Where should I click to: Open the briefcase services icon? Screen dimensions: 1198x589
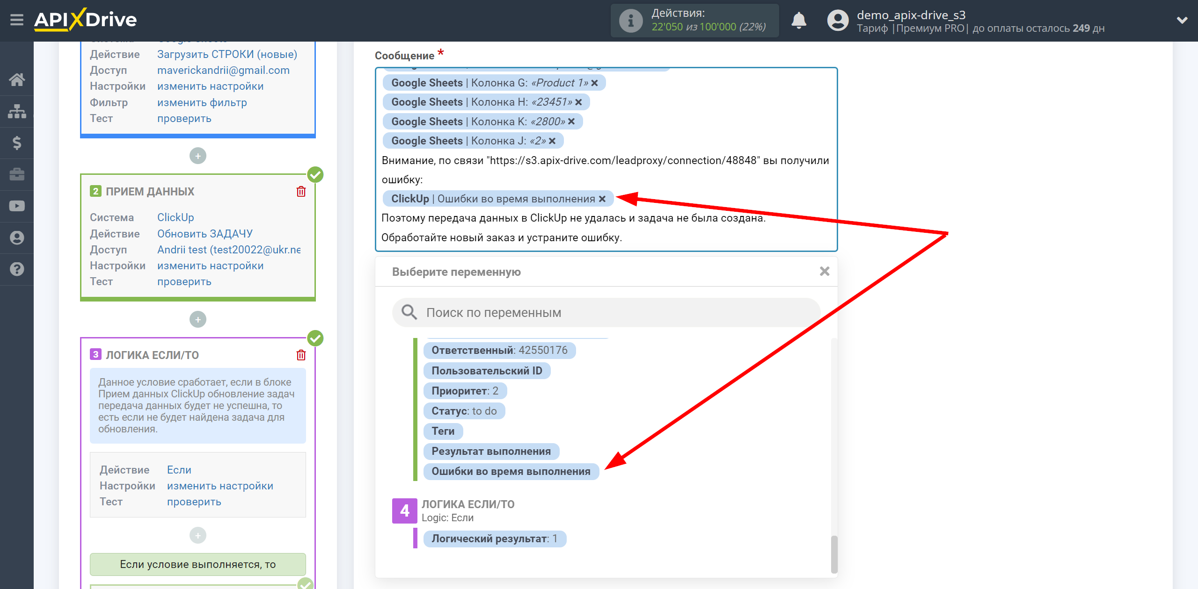17,174
